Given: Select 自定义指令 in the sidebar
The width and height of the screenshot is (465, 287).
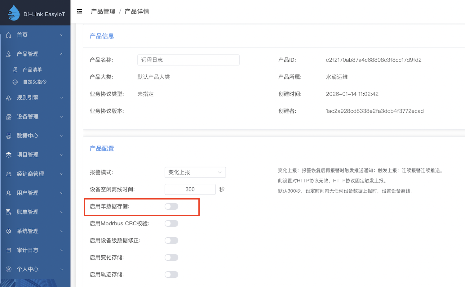Looking at the screenshot, I should click(x=35, y=82).
